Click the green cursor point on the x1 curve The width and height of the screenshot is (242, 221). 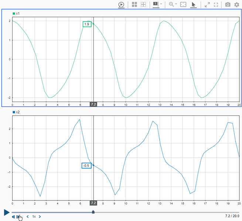click(x=93, y=24)
